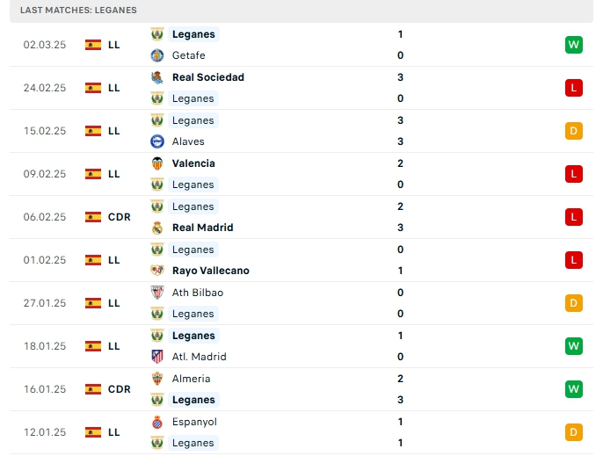Screen dimensions: 603x456
Task: Click the Real Madrid club crest
Action: point(156,228)
